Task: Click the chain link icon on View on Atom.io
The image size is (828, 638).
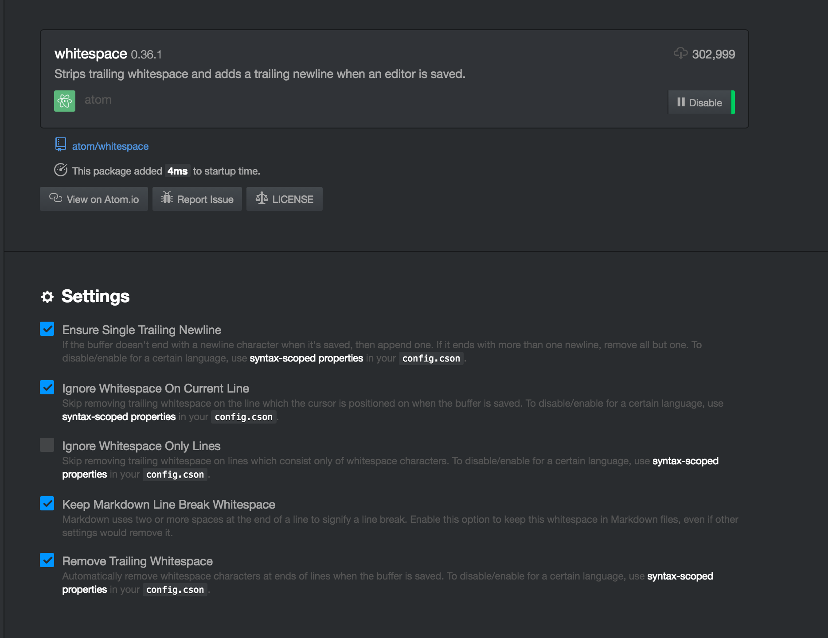Action: pyautogui.click(x=55, y=198)
